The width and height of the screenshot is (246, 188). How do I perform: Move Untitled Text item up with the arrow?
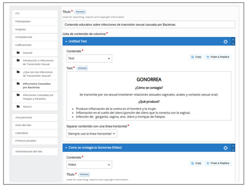pos(233,40)
